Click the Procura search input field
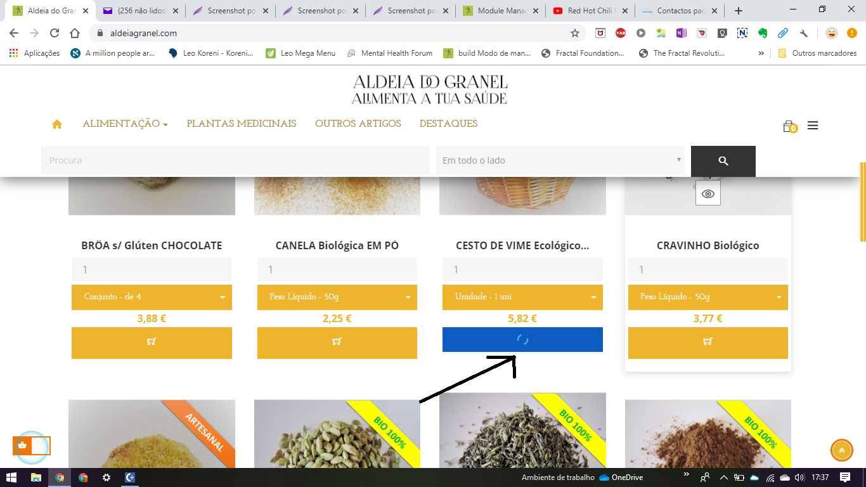 point(235,160)
